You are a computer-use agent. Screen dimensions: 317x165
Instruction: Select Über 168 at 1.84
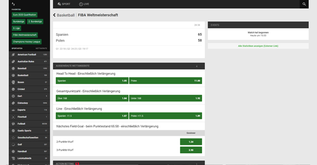coord(92,98)
